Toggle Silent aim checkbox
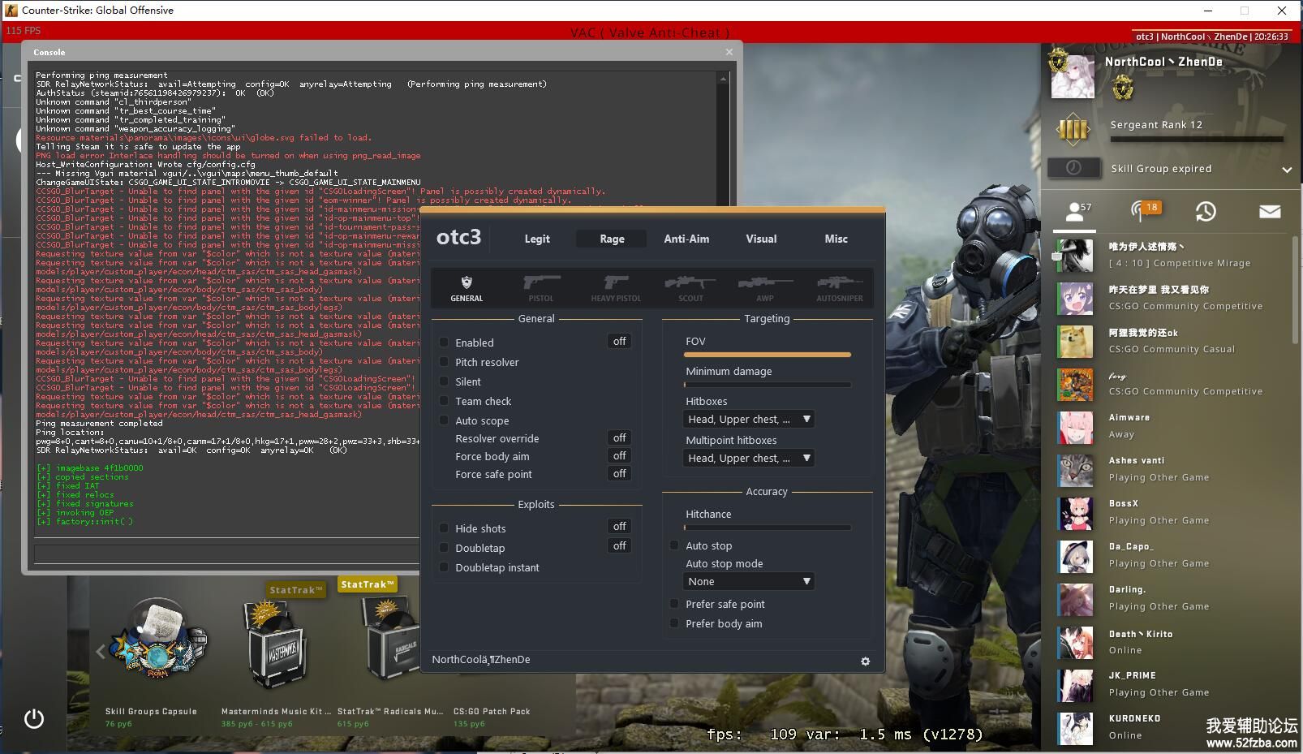Screen dimensions: 1303x754 (444, 381)
